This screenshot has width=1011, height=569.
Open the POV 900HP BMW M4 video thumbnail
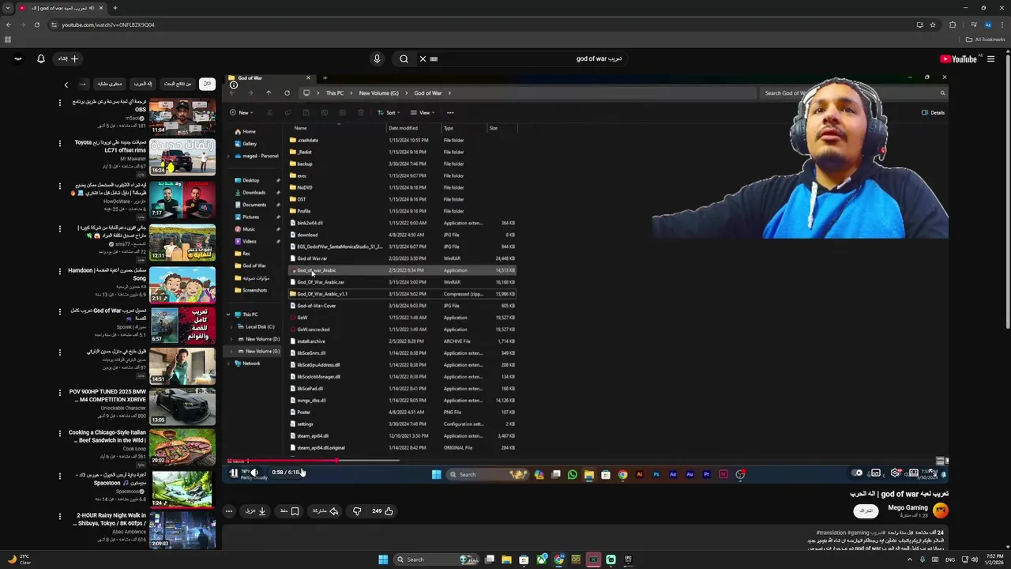(182, 406)
